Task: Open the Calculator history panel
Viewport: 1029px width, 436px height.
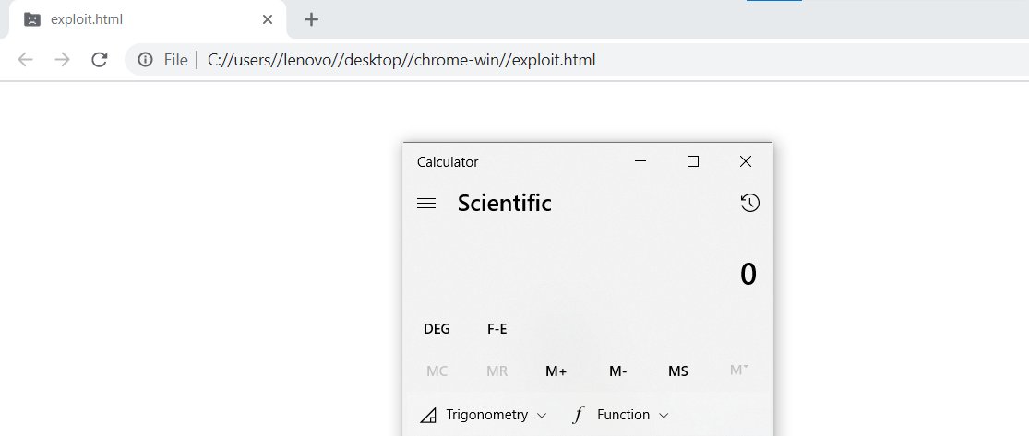Action: [x=750, y=204]
